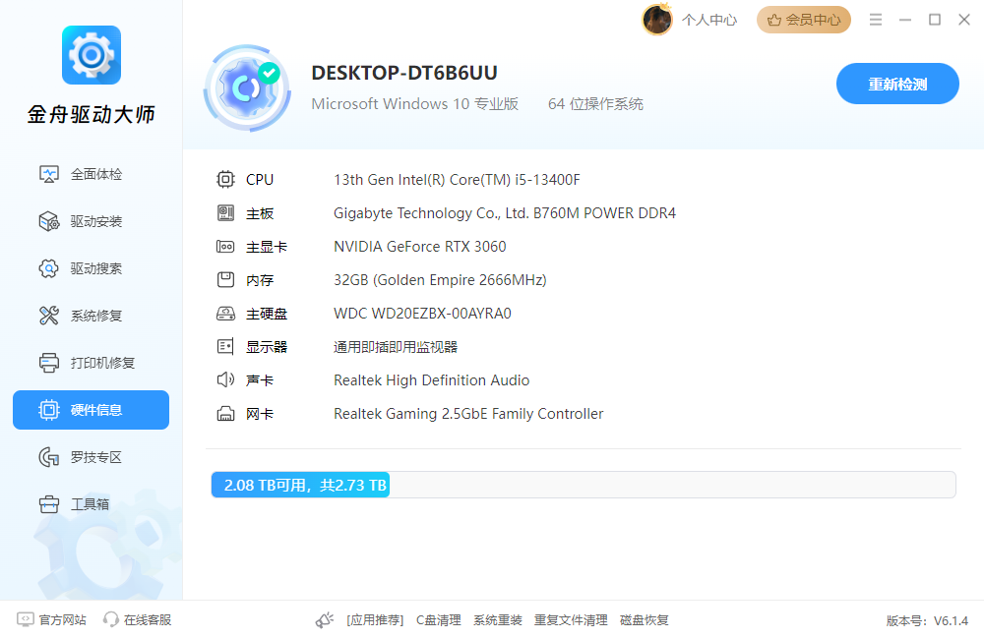This screenshot has width=984, height=639.
Task: Open the 工具箱 section
Action: coord(91,504)
